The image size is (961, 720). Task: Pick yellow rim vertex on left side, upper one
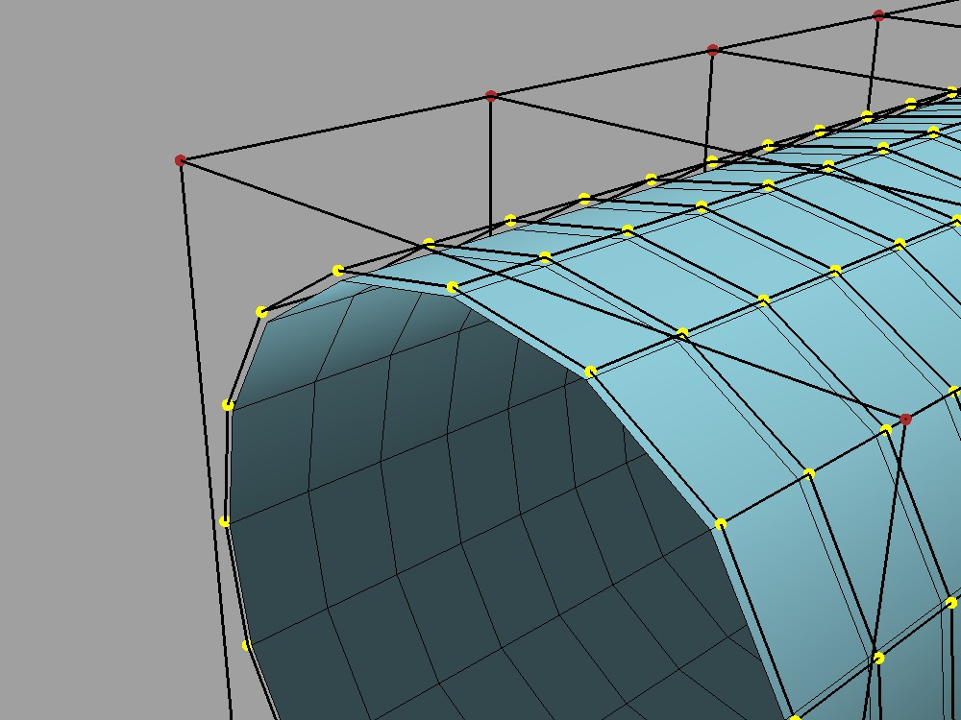pyautogui.click(x=228, y=405)
